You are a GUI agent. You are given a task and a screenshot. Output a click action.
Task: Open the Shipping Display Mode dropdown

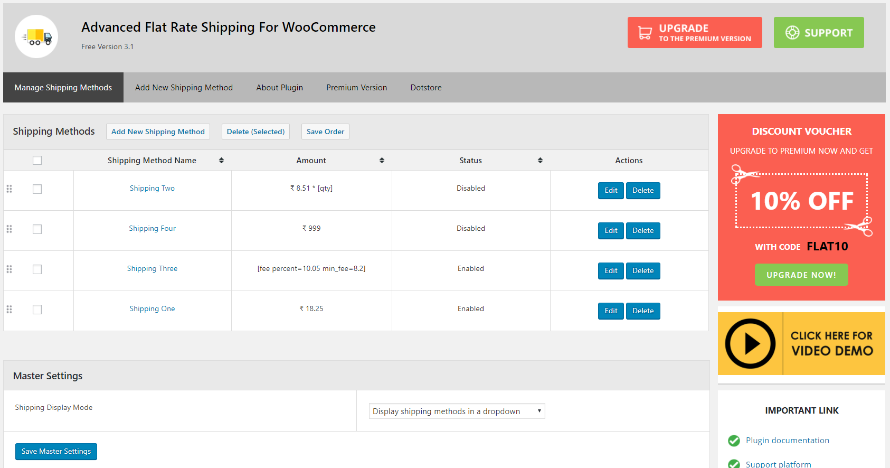(x=457, y=411)
